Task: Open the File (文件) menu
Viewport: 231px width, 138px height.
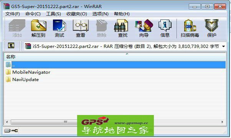Action: click(13, 14)
